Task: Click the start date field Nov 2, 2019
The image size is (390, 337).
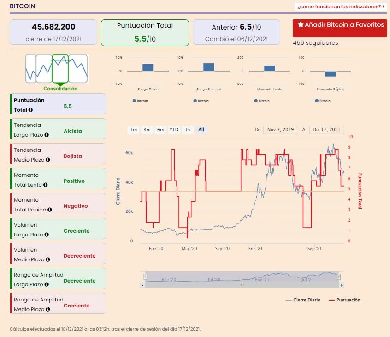Action: coord(280,130)
